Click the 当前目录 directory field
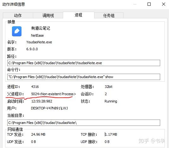The width and height of the screenshot is (169, 148). (x=84, y=123)
